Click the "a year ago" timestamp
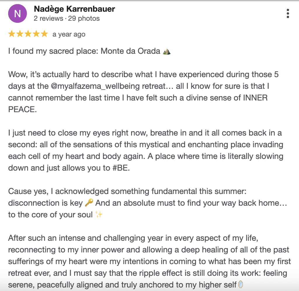The height and width of the screenshot is (291, 299). (x=69, y=34)
